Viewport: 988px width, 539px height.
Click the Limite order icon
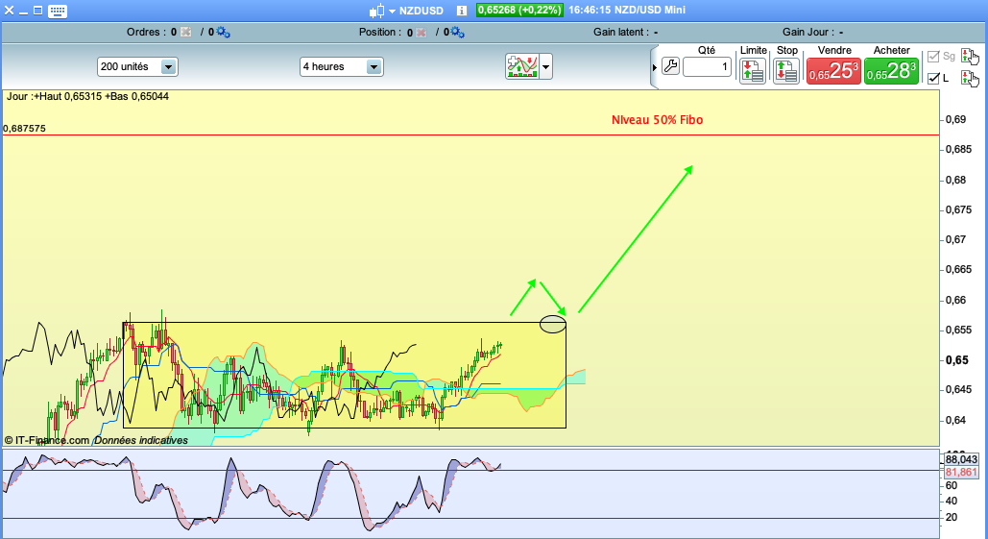753,70
